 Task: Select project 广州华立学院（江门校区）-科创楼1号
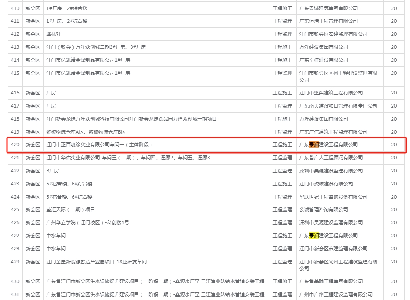(x=88, y=222)
